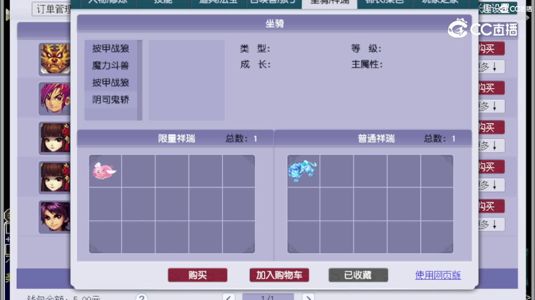Open 使用网页版 link
Viewport: 535px width, 300px height.
point(437,275)
